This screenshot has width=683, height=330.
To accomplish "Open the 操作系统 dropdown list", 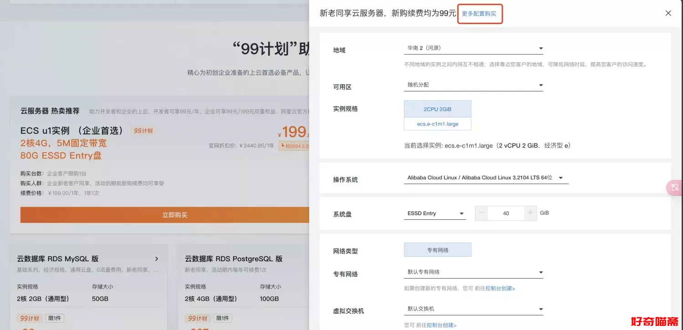I will pos(486,178).
